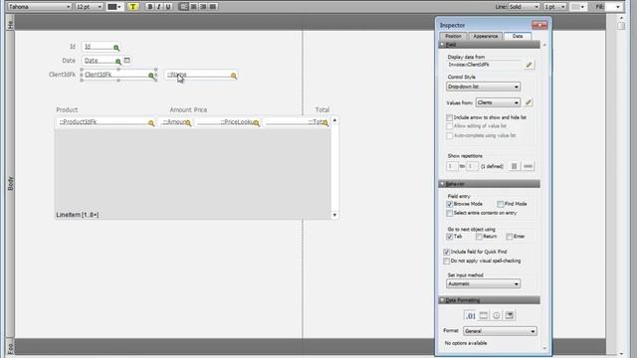Select the ::Total field in portal
The height and width of the screenshot is (358, 637).
pyautogui.click(x=297, y=121)
